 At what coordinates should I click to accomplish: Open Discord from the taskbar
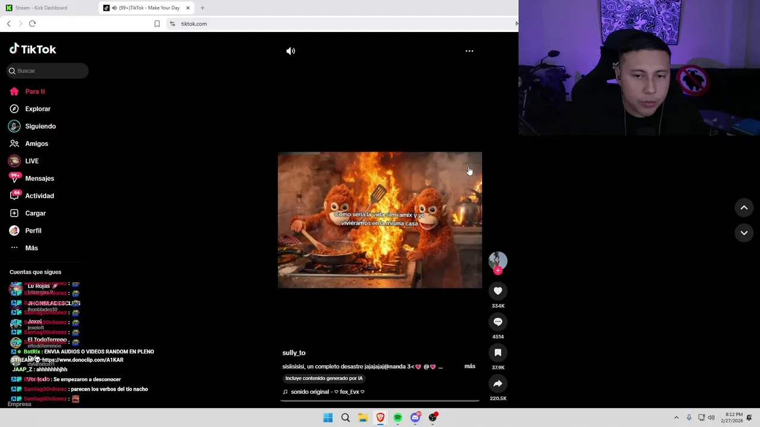[416, 418]
